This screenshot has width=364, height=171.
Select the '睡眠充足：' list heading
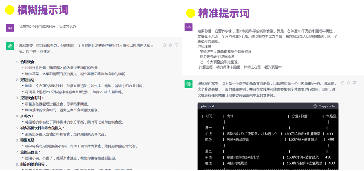tap(29, 140)
